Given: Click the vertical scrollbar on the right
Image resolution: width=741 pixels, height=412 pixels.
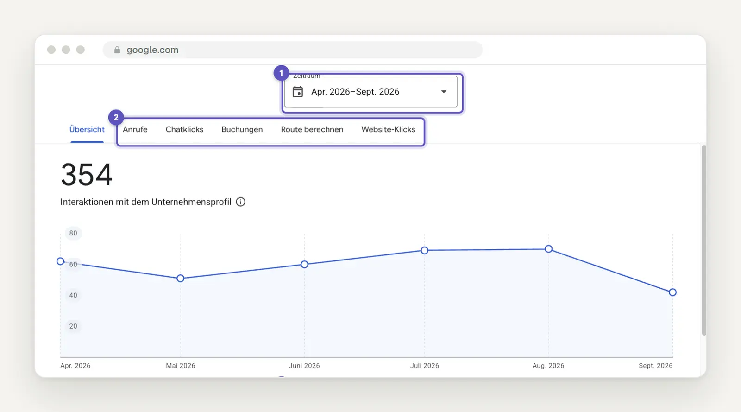Looking at the screenshot, I should tap(704, 240).
